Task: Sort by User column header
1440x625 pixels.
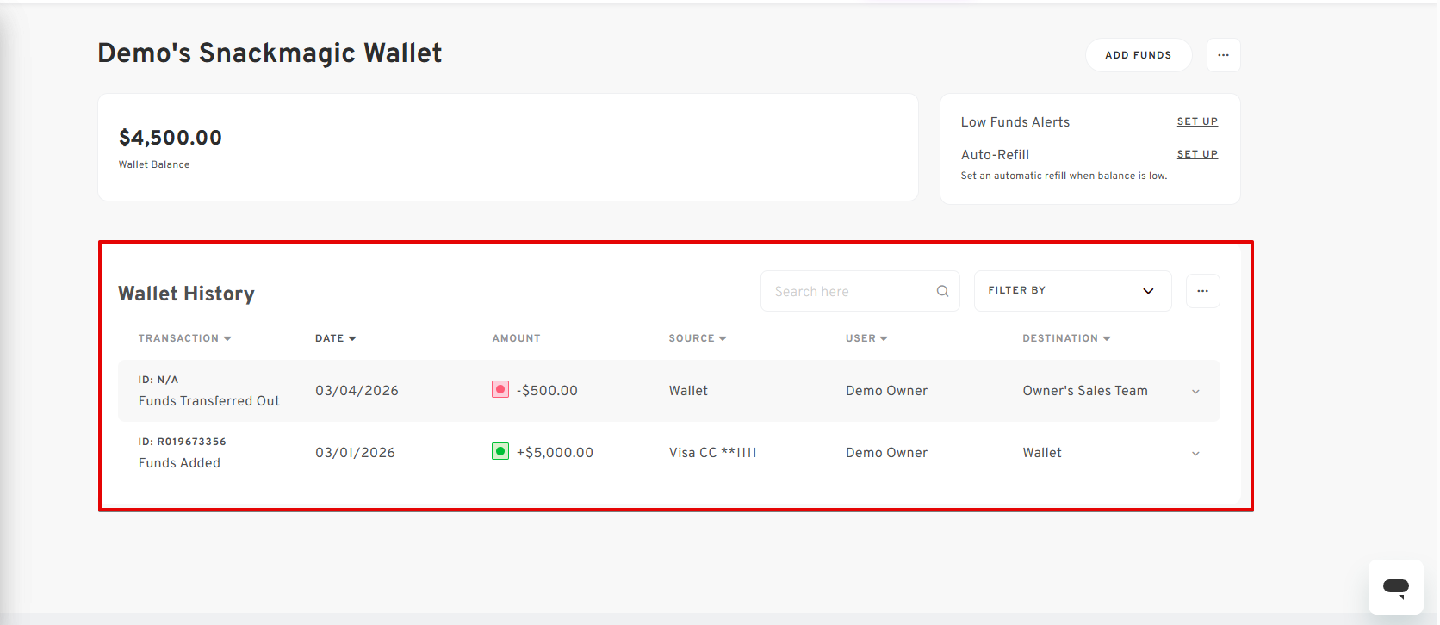Action: pyautogui.click(x=866, y=338)
